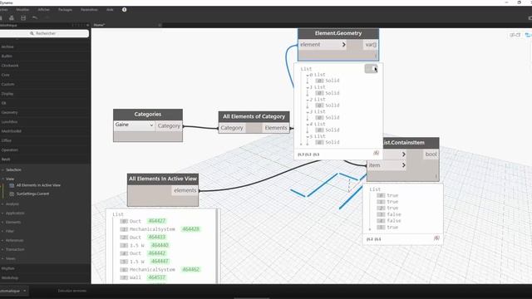Screen dimensions: 532x299
Task: Close the Home workspace tab
Action: point(160,25)
